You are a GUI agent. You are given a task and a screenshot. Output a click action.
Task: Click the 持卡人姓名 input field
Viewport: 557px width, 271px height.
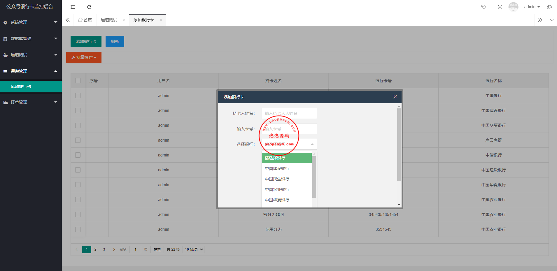point(289,113)
